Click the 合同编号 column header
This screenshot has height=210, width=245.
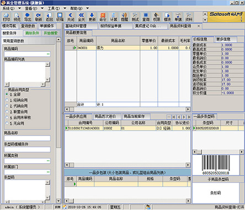86,123
